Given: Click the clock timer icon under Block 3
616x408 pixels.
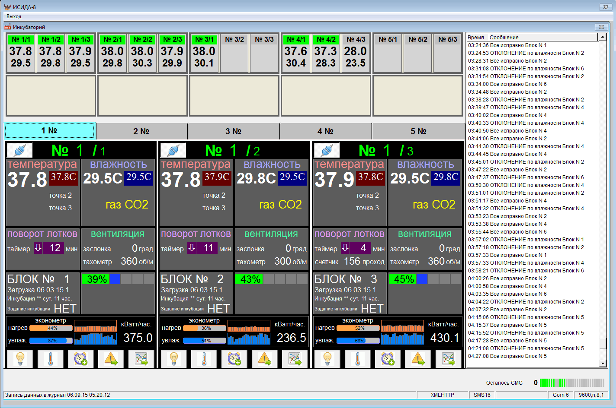Looking at the screenshot, I should pos(388,358).
